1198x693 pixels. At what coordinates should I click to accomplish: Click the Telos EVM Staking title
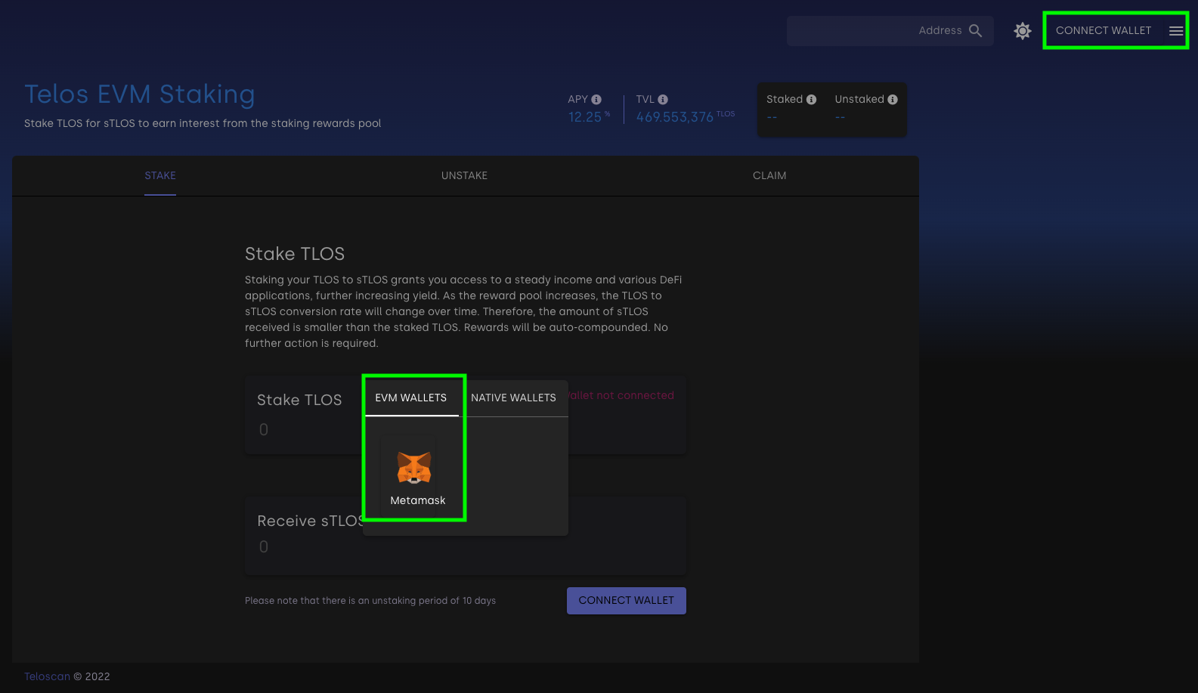(140, 94)
